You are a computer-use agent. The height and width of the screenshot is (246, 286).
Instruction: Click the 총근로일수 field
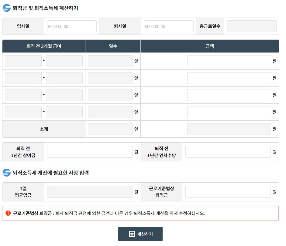tap(252, 26)
